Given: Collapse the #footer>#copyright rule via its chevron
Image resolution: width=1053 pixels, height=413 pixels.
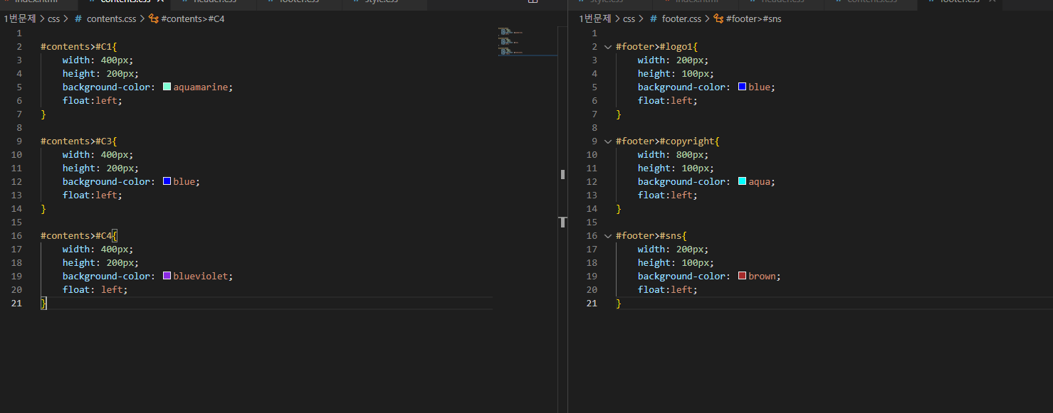Looking at the screenshot, I should click(x=608, y=141).
